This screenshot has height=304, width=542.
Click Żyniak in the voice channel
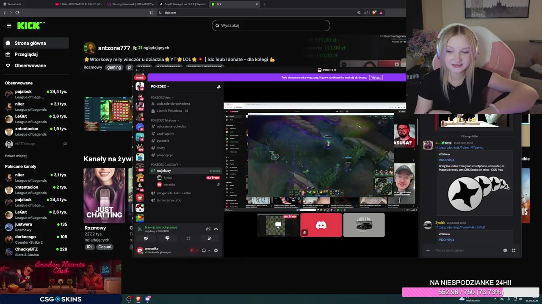point(188,178)
